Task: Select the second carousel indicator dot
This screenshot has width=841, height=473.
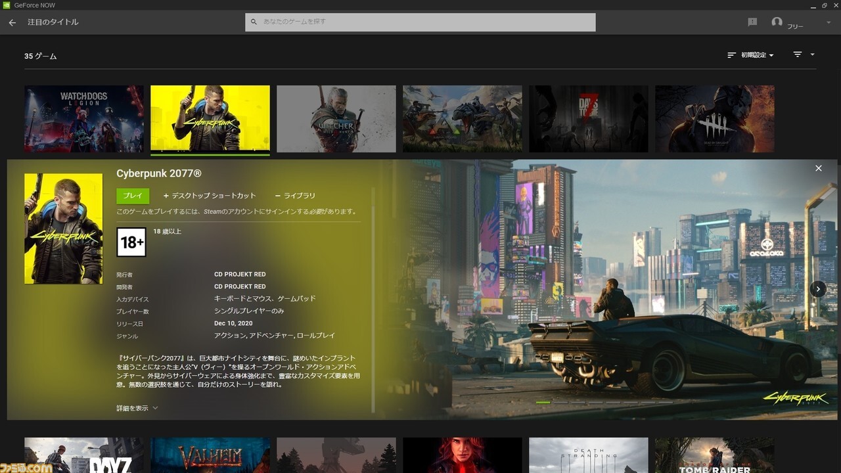Action: coord(560,402)
